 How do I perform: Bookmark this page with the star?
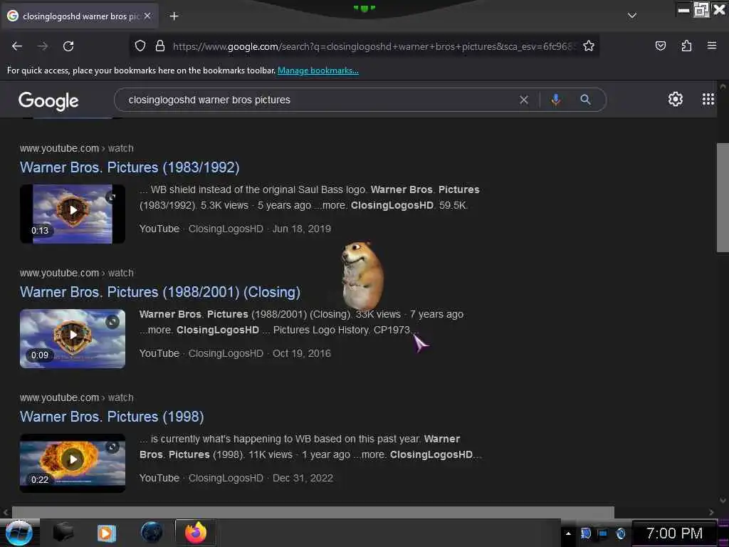[x=589, y=46]
